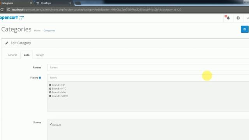Focus the Filters autocomplete field

coord(148,78)
